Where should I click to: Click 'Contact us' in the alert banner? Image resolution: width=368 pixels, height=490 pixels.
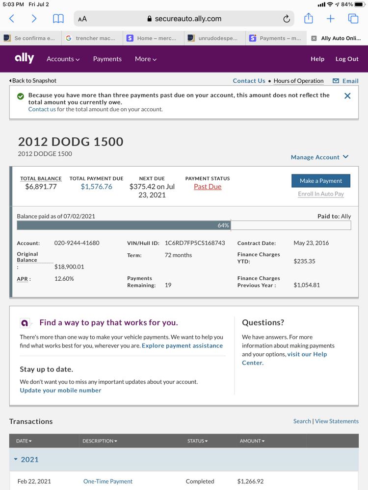coord(42,109)
